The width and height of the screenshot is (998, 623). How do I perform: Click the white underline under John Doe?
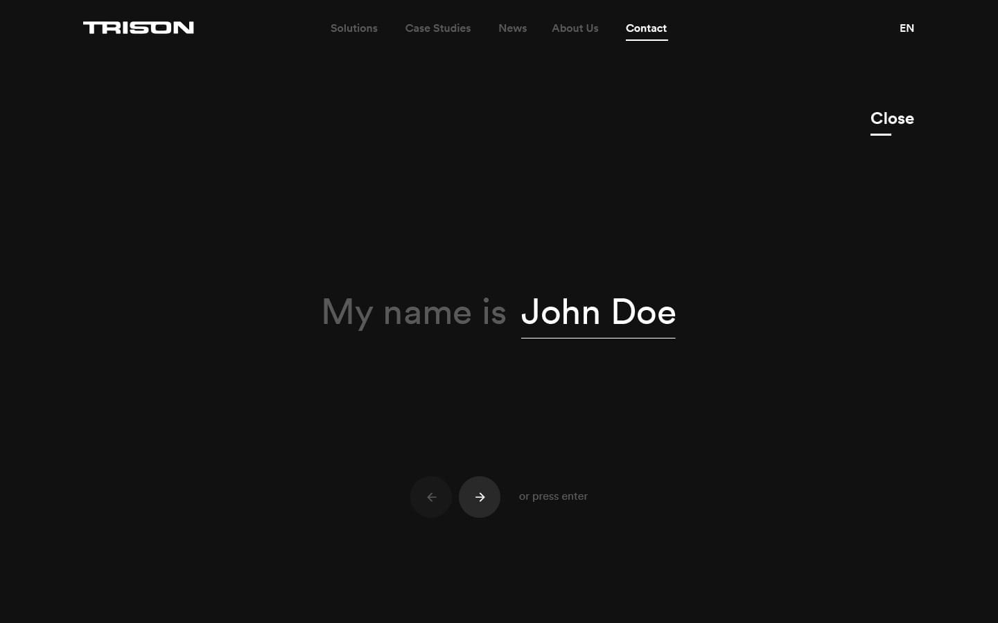click(x=597, y=338)
